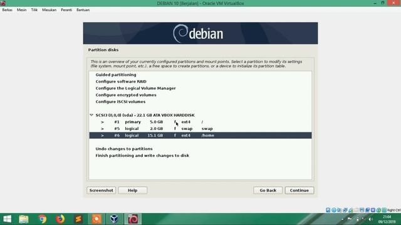401x225 pixels.
Task: Click the CPU features status icon
Action: pos(373,210)
